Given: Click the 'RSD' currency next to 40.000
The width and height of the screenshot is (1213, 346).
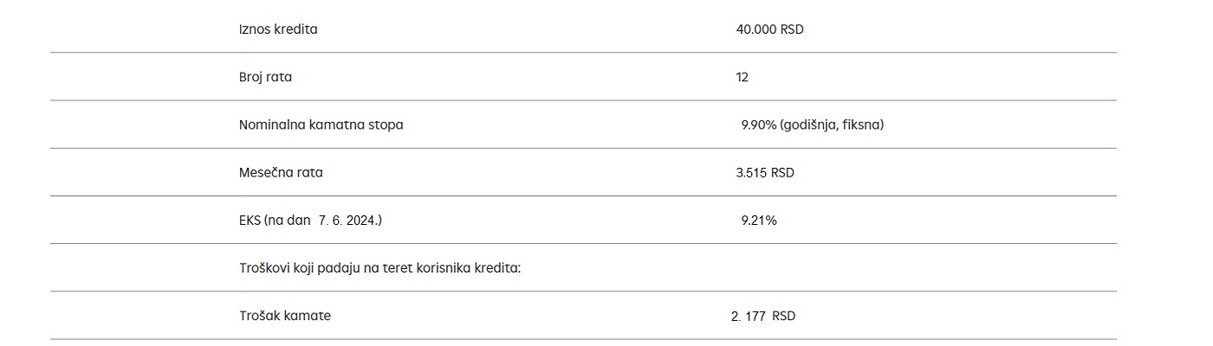Looking at the screenshot, I should pyautogui.click(x=792, y=29).
